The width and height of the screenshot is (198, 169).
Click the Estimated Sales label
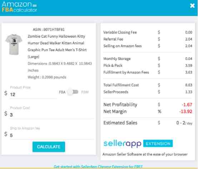(x=120, y=123)
